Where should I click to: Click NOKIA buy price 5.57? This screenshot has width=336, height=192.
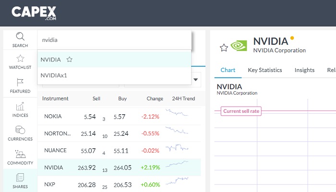(x=120, y=117)
